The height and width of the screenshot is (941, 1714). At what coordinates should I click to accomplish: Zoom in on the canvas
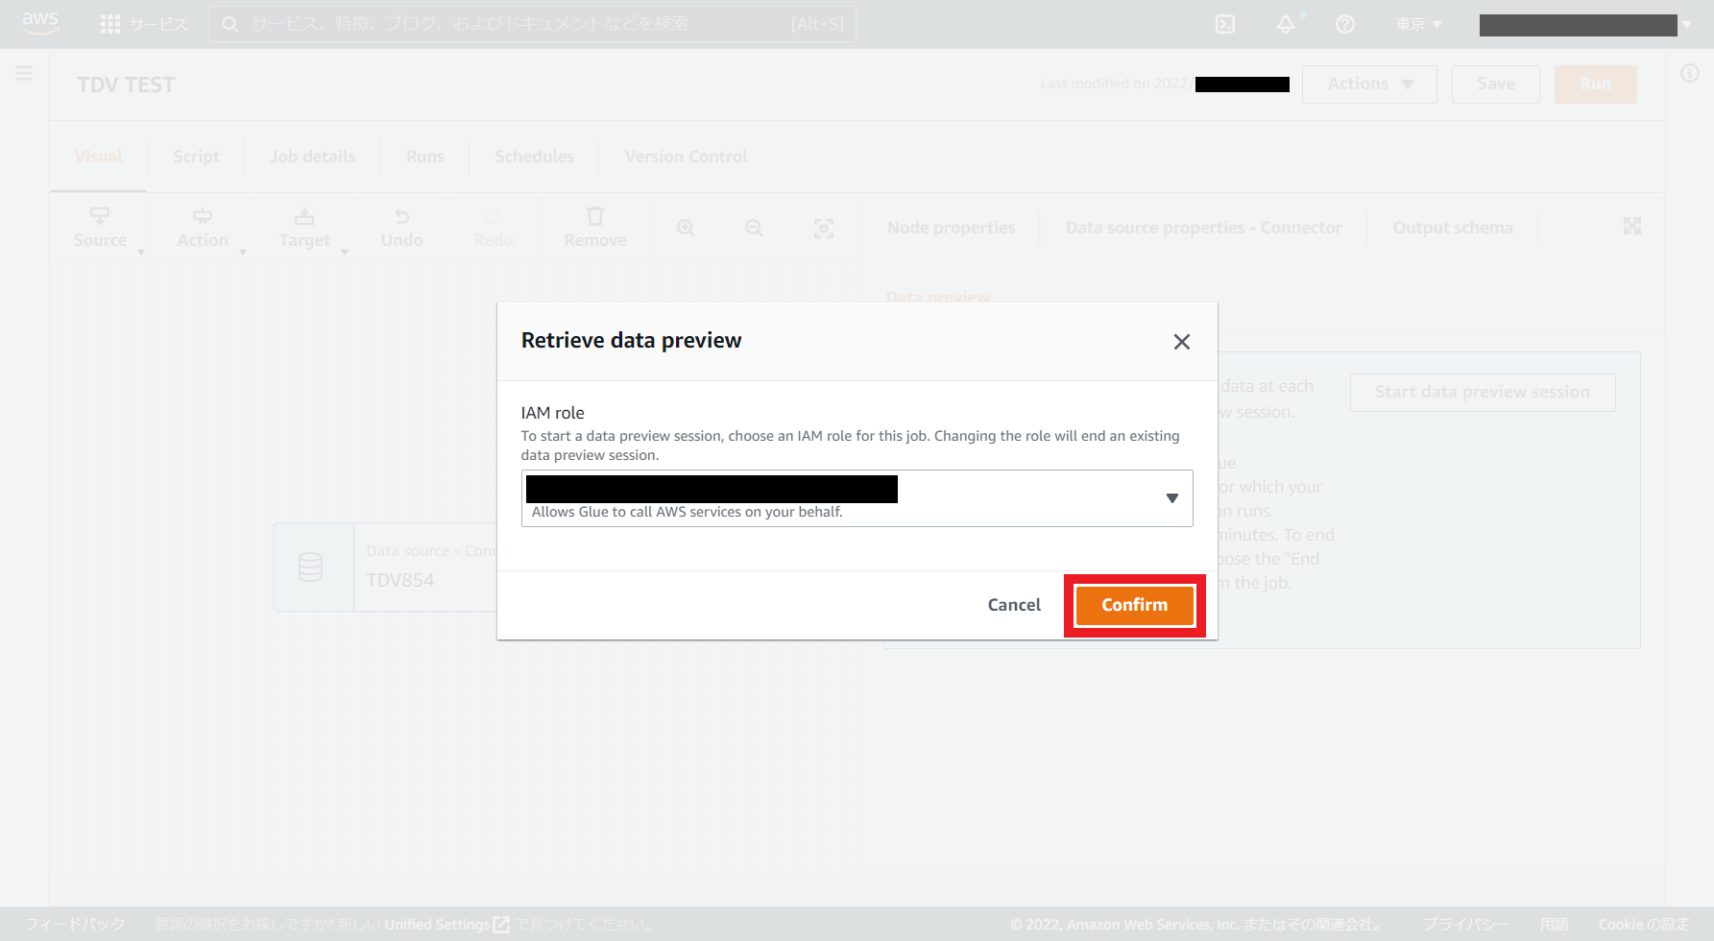[x=686, y=229]
